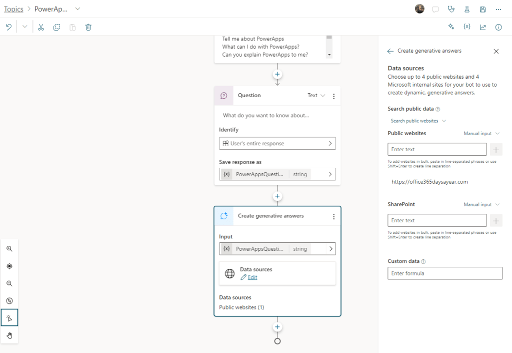Click the Edit data sources link

[x=252, y=277]
